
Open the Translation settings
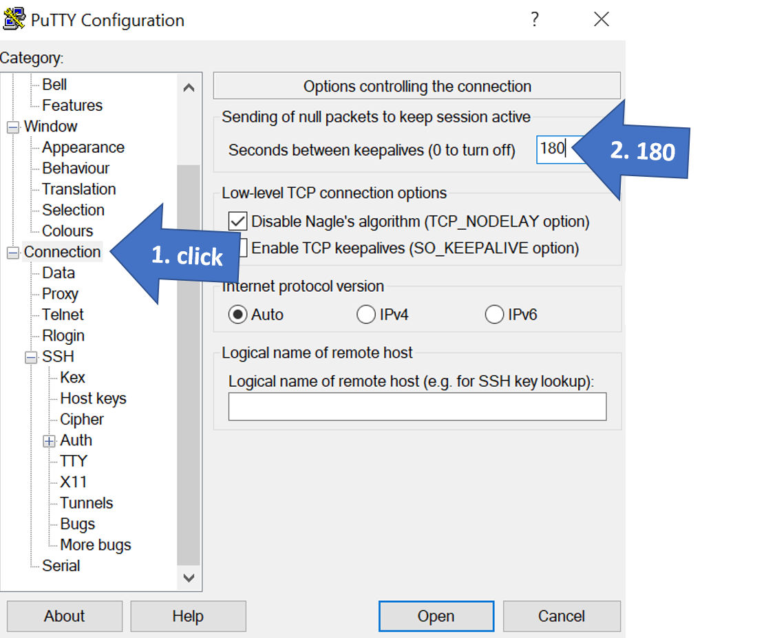click(x=78, y=189)
